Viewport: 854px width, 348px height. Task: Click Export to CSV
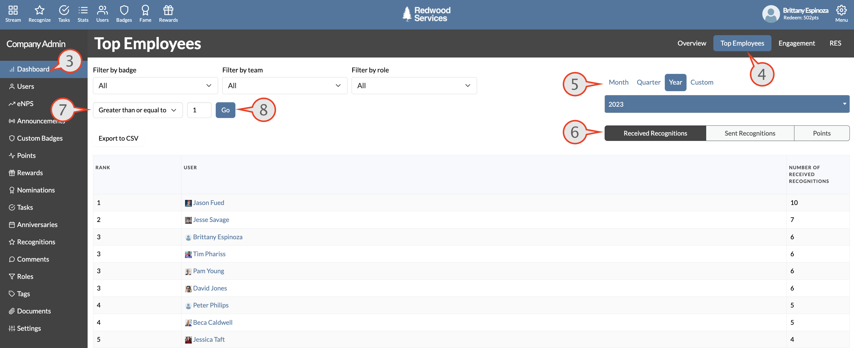118,138
